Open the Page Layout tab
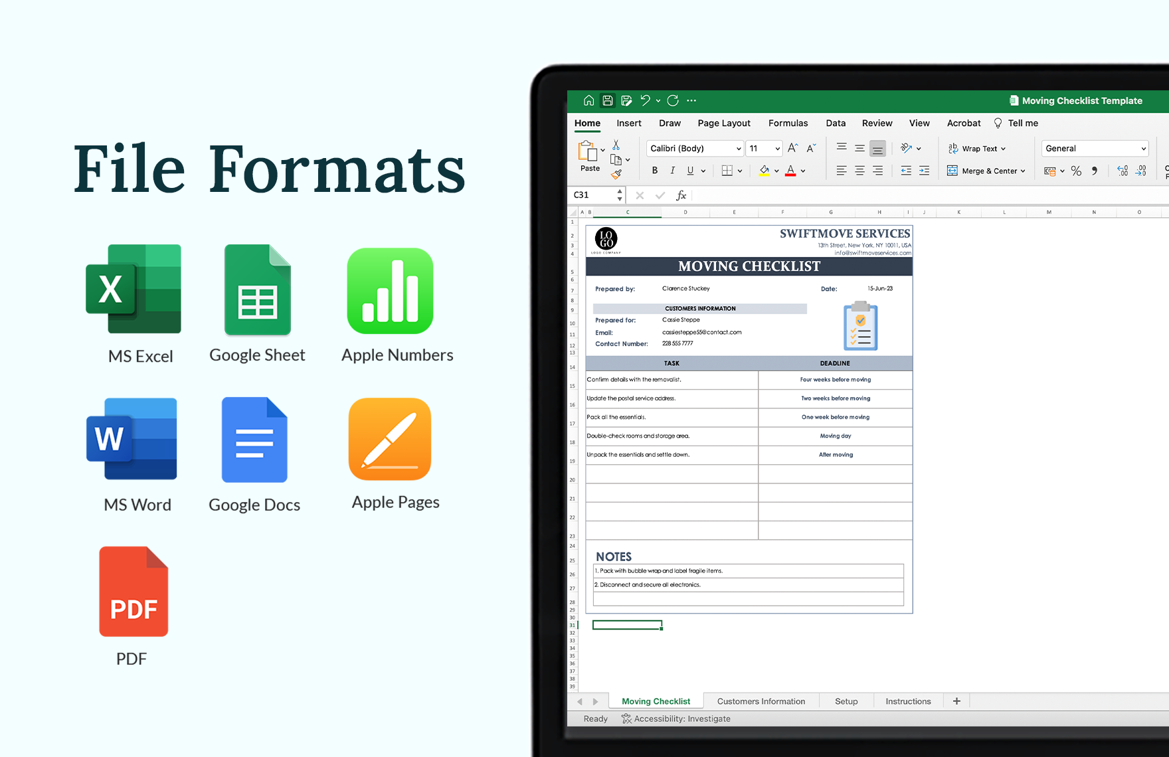1169x757 pixels. [724, 123]
